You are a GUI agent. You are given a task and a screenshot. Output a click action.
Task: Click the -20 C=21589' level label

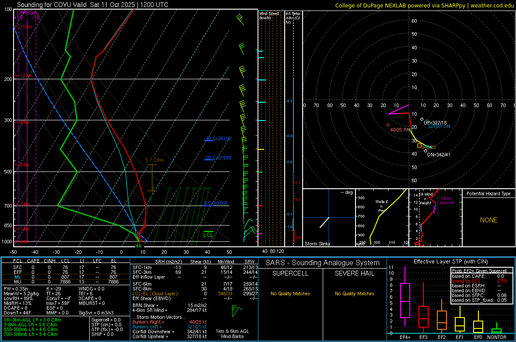pos(218,158)
